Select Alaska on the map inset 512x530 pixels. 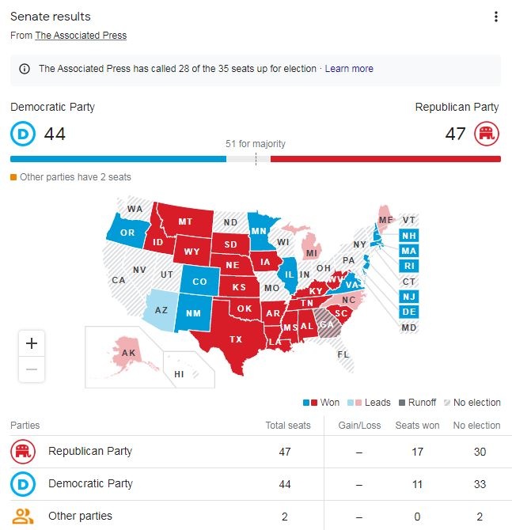(128, 354)
